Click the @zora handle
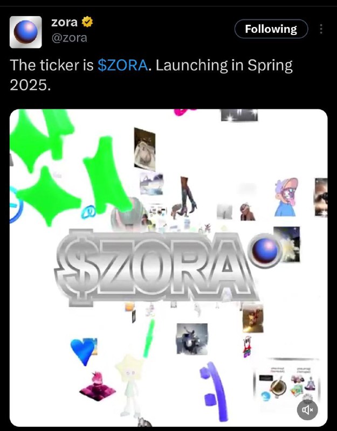 point(69,38)
